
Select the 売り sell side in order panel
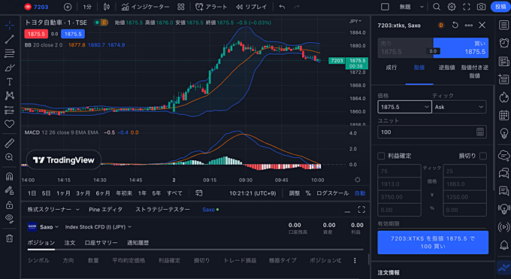click(x=405, y=47)
